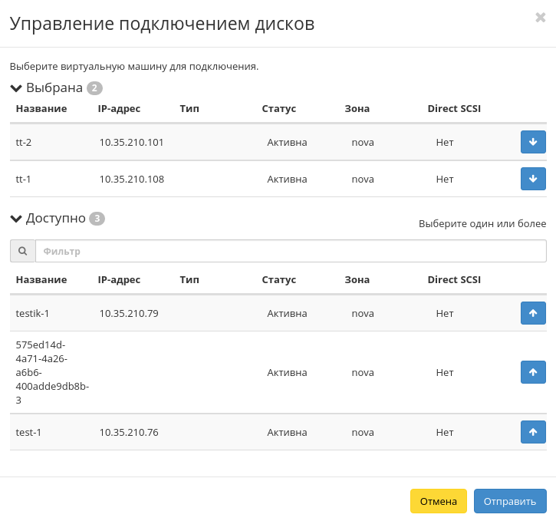Click IP-адрес header in available table
Image resolution: width=556 pixels, height=521 pixels.
(119, 279)
